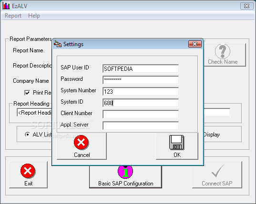Click the SAP User ID input field
The height and width of the screenshot is (204, 256).
point(141,68)
